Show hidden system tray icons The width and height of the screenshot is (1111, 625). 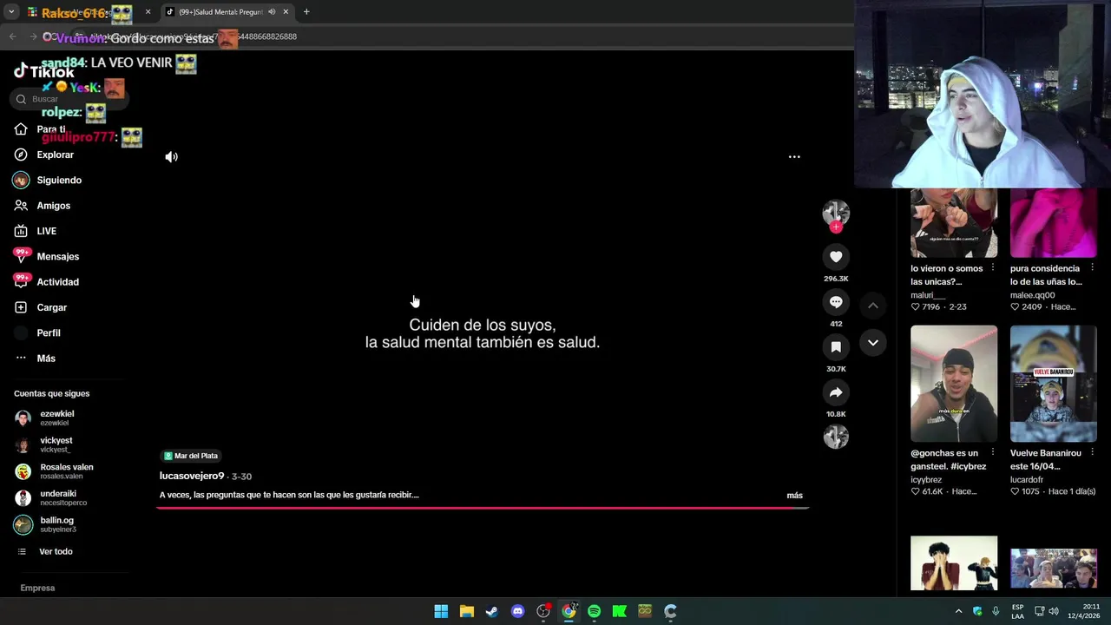click(x=958, y=611)
